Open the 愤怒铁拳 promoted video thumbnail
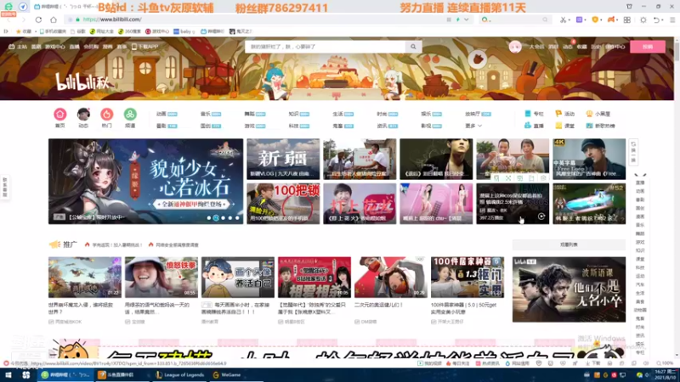 click(x=161, y=278)
